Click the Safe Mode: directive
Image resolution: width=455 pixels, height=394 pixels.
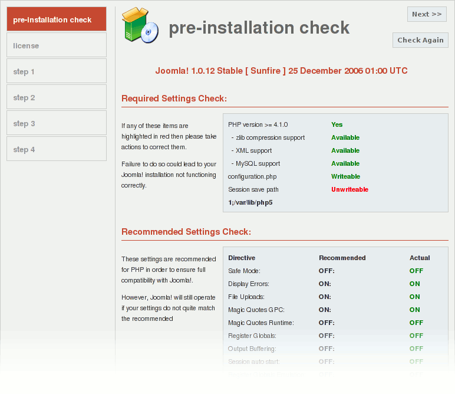pos(244,271)
